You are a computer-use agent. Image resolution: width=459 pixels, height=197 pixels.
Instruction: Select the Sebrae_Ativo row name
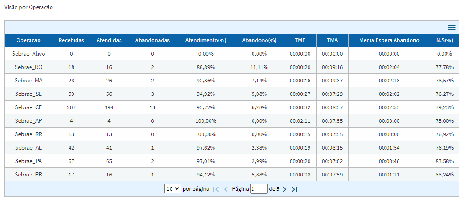coord(28,54)
